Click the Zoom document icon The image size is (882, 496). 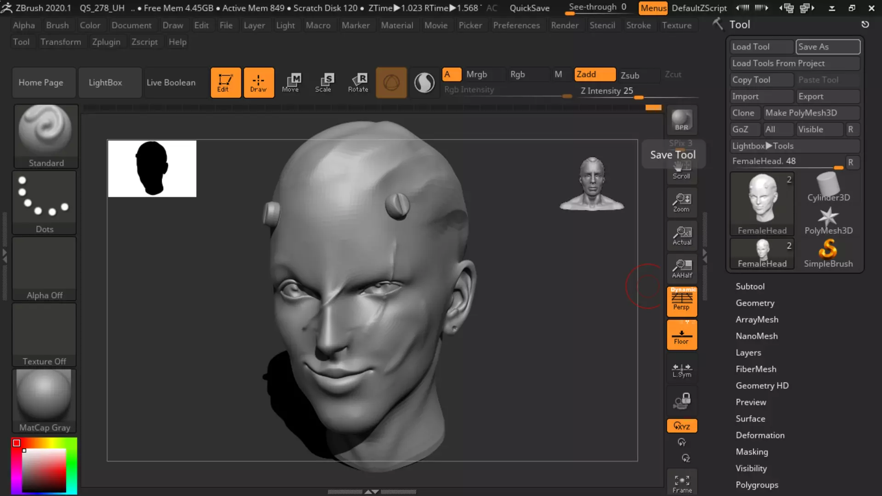pyautogui.click(x=682, y=203)
